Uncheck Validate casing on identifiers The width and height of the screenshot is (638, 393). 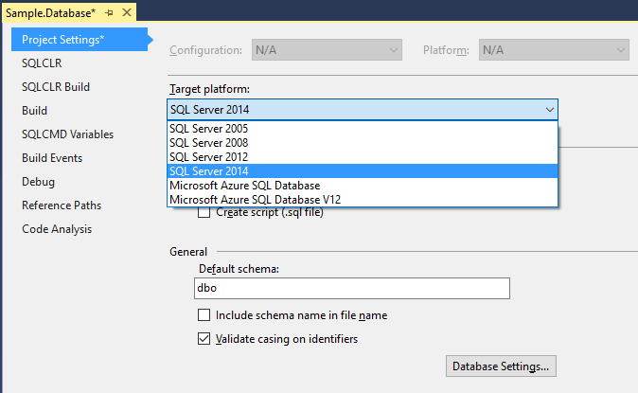[x=204, y=339]
